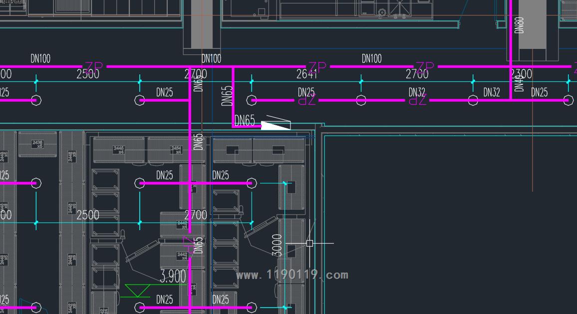Select the leftmost DN100 pipe label

coord(40,59)
